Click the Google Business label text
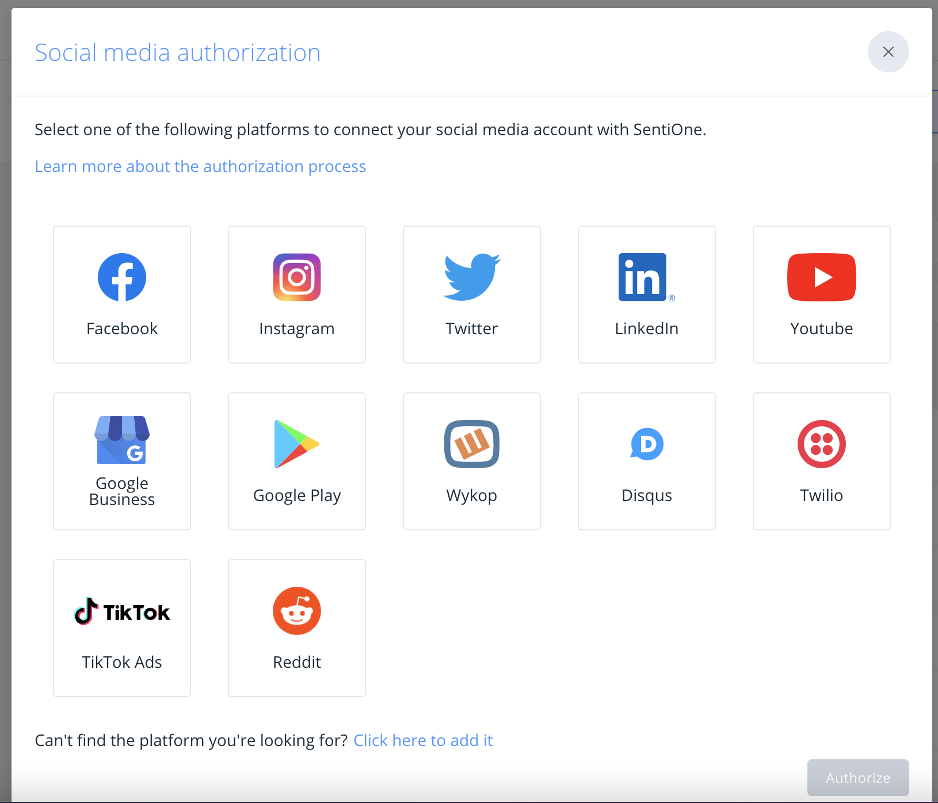The image size is (938, 803). 122,491
